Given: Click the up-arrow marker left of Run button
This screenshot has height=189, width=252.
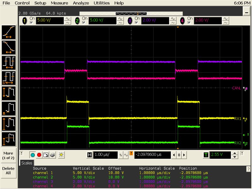Looking at the screenshot, I should click(21, 153).
